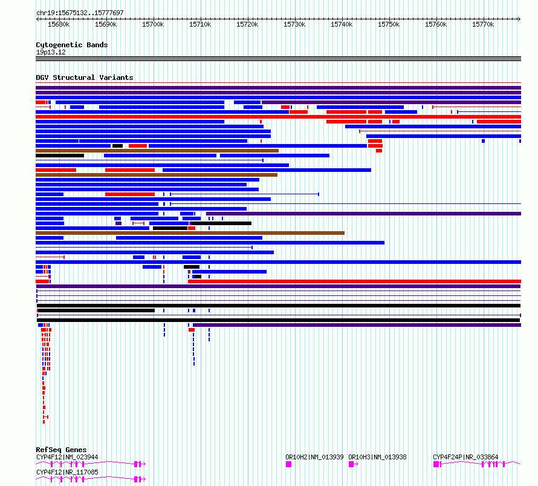This screenshot has height=486, width=538.
Task: Click the 15710k mark on the ruler
Action: 200,24
